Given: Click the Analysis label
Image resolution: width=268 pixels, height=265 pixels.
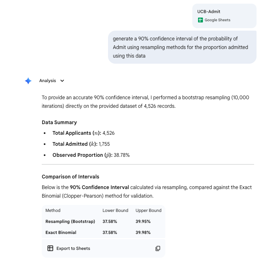Looking at the screenshot, I should pos(47,81).
